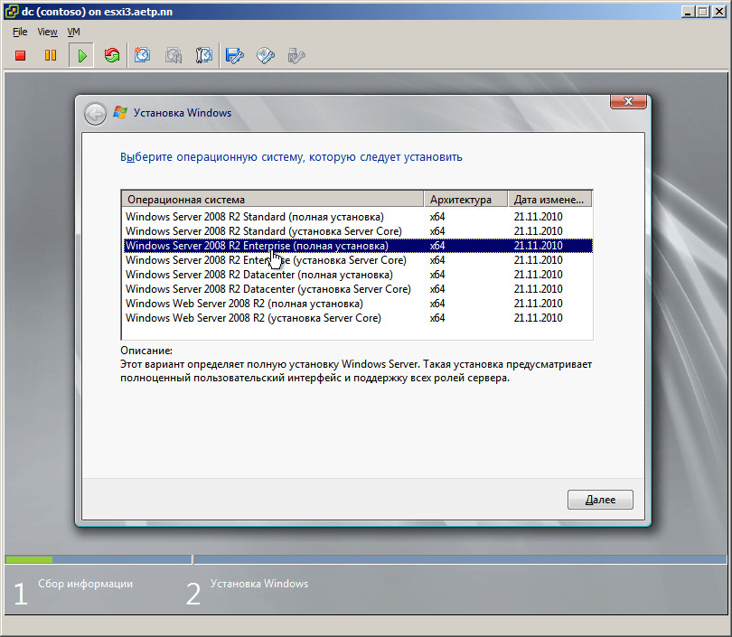
Task: Open the View menu
Action: [x=47, y=32]
